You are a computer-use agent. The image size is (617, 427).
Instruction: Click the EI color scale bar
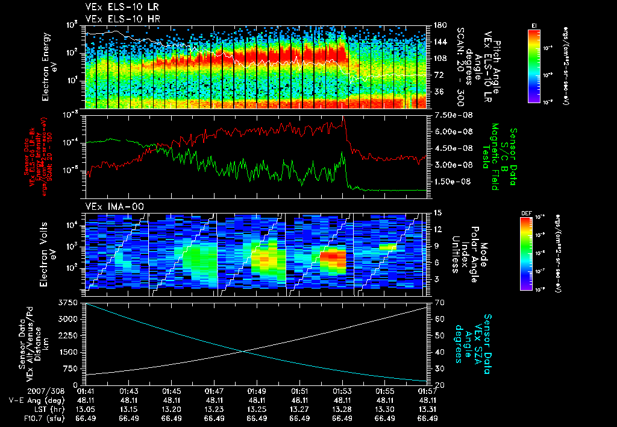point(534,66)
